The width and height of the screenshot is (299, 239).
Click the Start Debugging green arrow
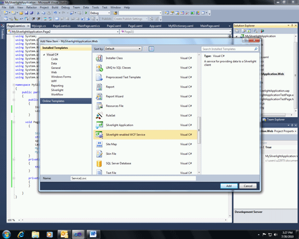86,13
